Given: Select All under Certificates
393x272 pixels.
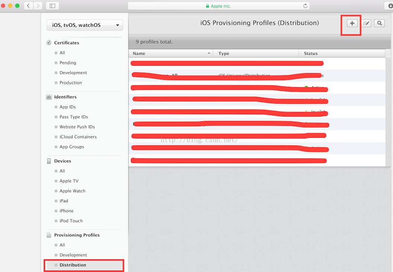Looking at the screenshot, I should [62, 53].
